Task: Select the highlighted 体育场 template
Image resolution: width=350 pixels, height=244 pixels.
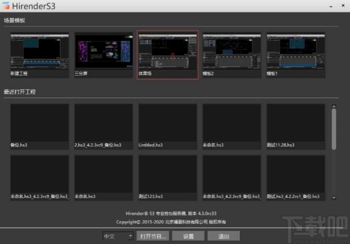Action: click(168, 55)
